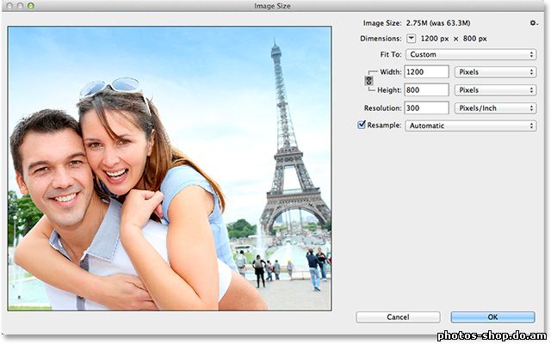
Task: Click the green zoom window button
Action: click(x=31, y=5)
